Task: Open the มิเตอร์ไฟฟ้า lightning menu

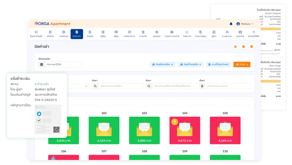Action: pos(254,34)
